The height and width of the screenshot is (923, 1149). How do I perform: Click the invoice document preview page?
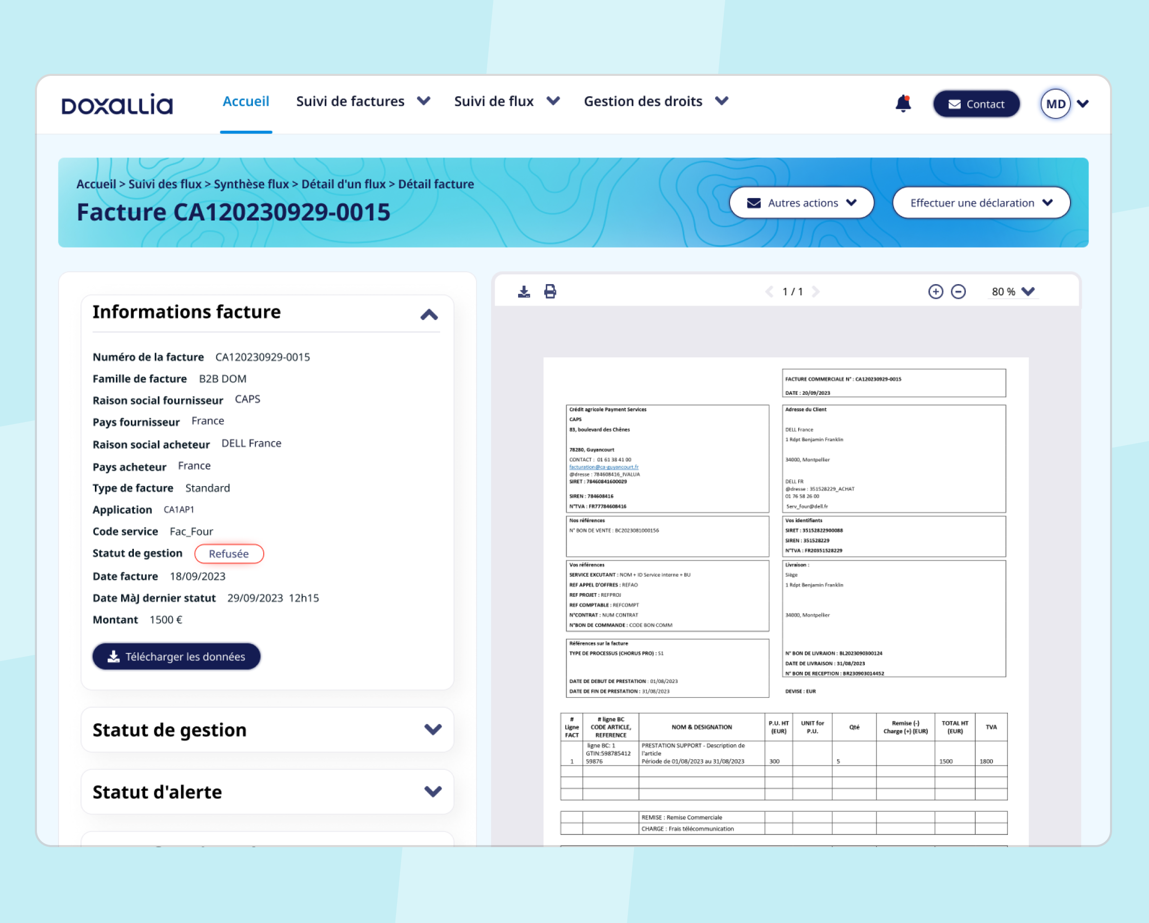coord(786,601)
